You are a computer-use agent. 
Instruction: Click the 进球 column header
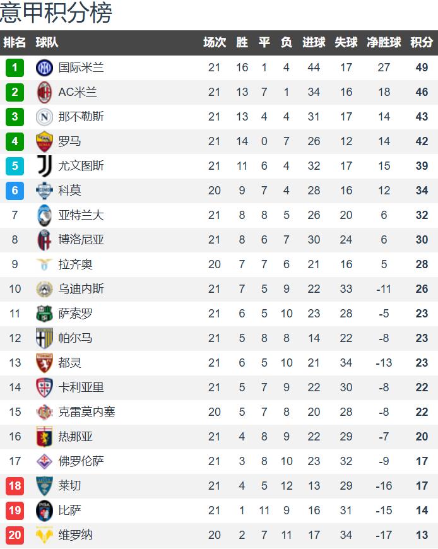(314, 42)
